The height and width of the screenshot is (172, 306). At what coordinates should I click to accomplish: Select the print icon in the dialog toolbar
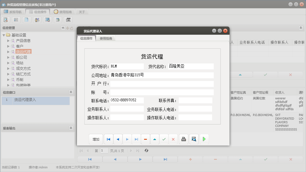(x=183, y=139)
